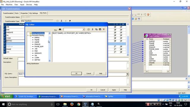Click Apply in Edit Transformations dialog

[114, 90]
